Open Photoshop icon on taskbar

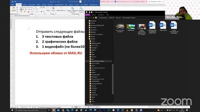100,110
